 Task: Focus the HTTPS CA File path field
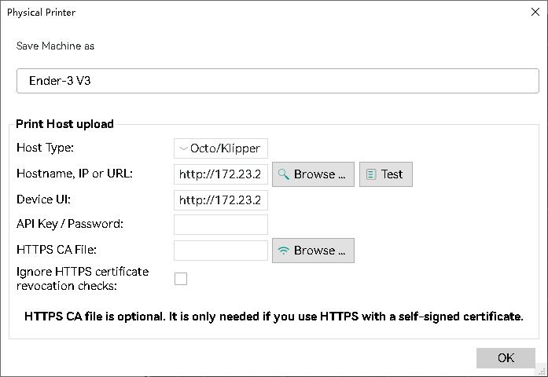coord(221,251)
